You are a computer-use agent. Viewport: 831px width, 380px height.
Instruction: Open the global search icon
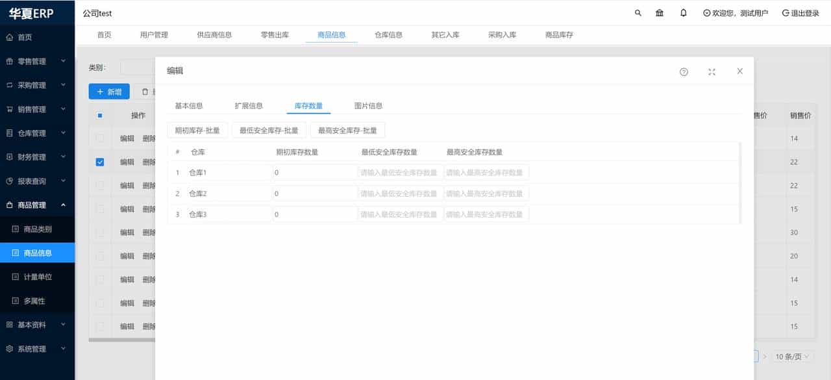[x=638, y=12]
